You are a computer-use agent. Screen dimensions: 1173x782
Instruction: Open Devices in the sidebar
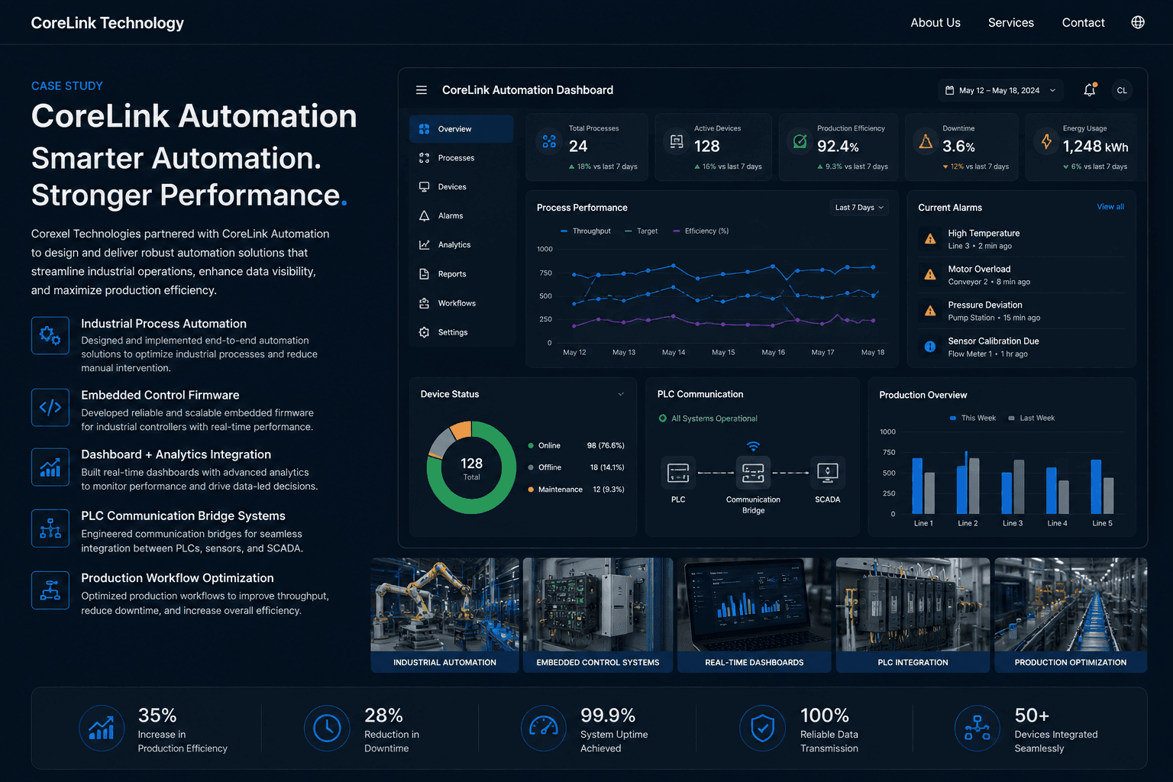click(461, 187)
